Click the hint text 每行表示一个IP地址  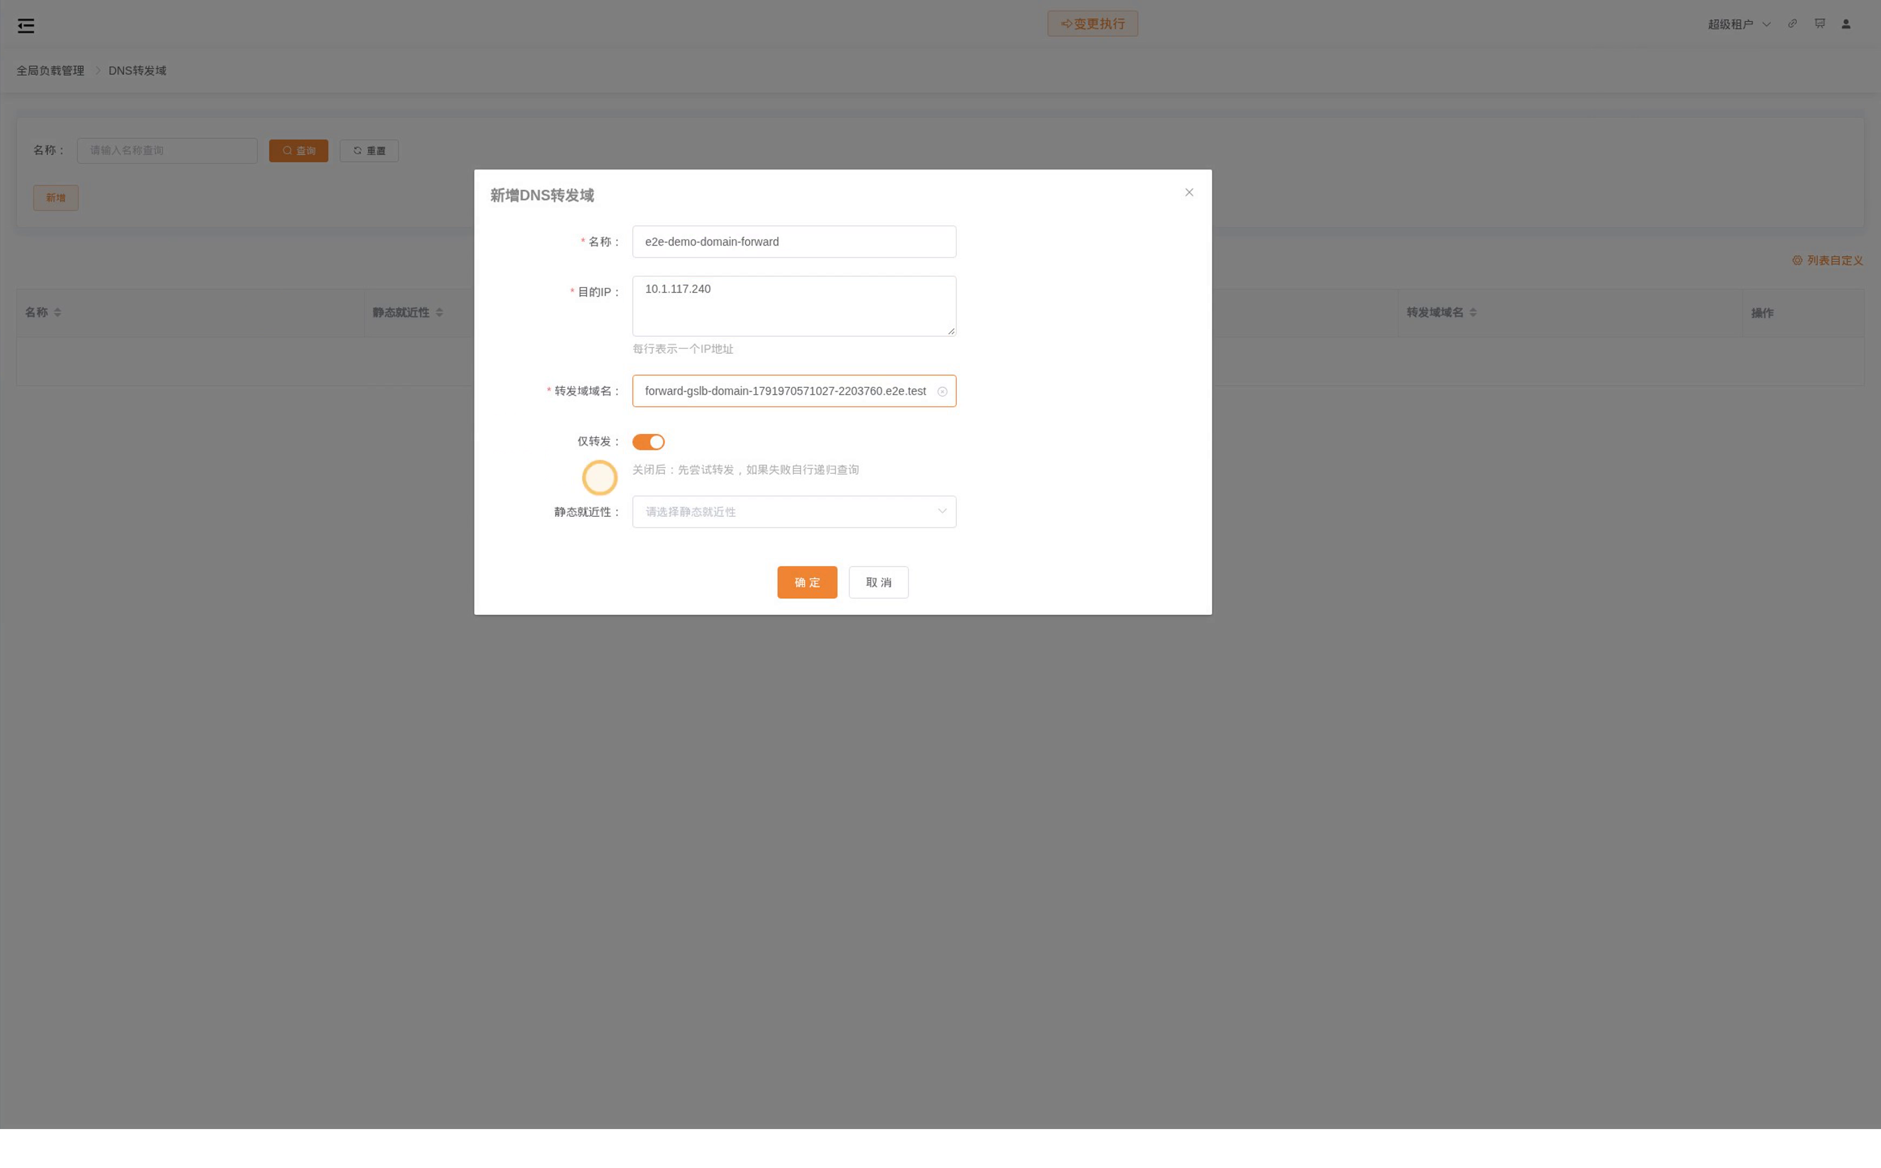click(683, 349)
